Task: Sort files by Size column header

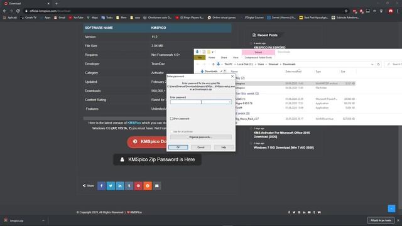Action: (x=343, y=72)
